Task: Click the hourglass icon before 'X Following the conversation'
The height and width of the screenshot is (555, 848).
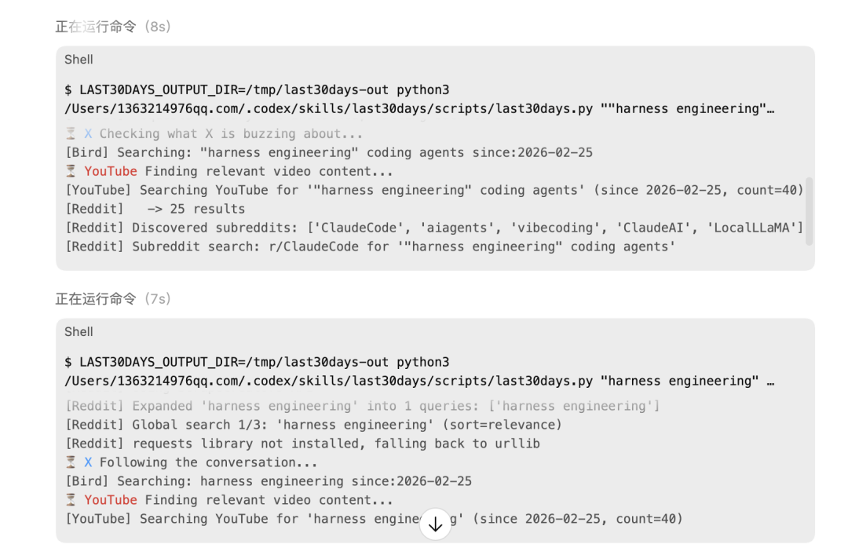Action: tap(69, 462)
